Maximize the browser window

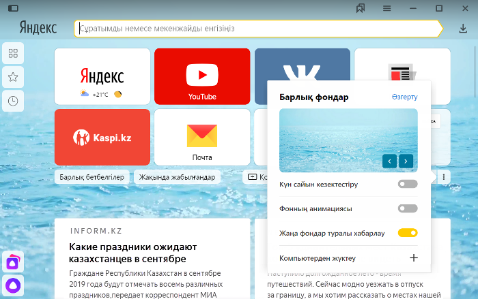[439, 9]
